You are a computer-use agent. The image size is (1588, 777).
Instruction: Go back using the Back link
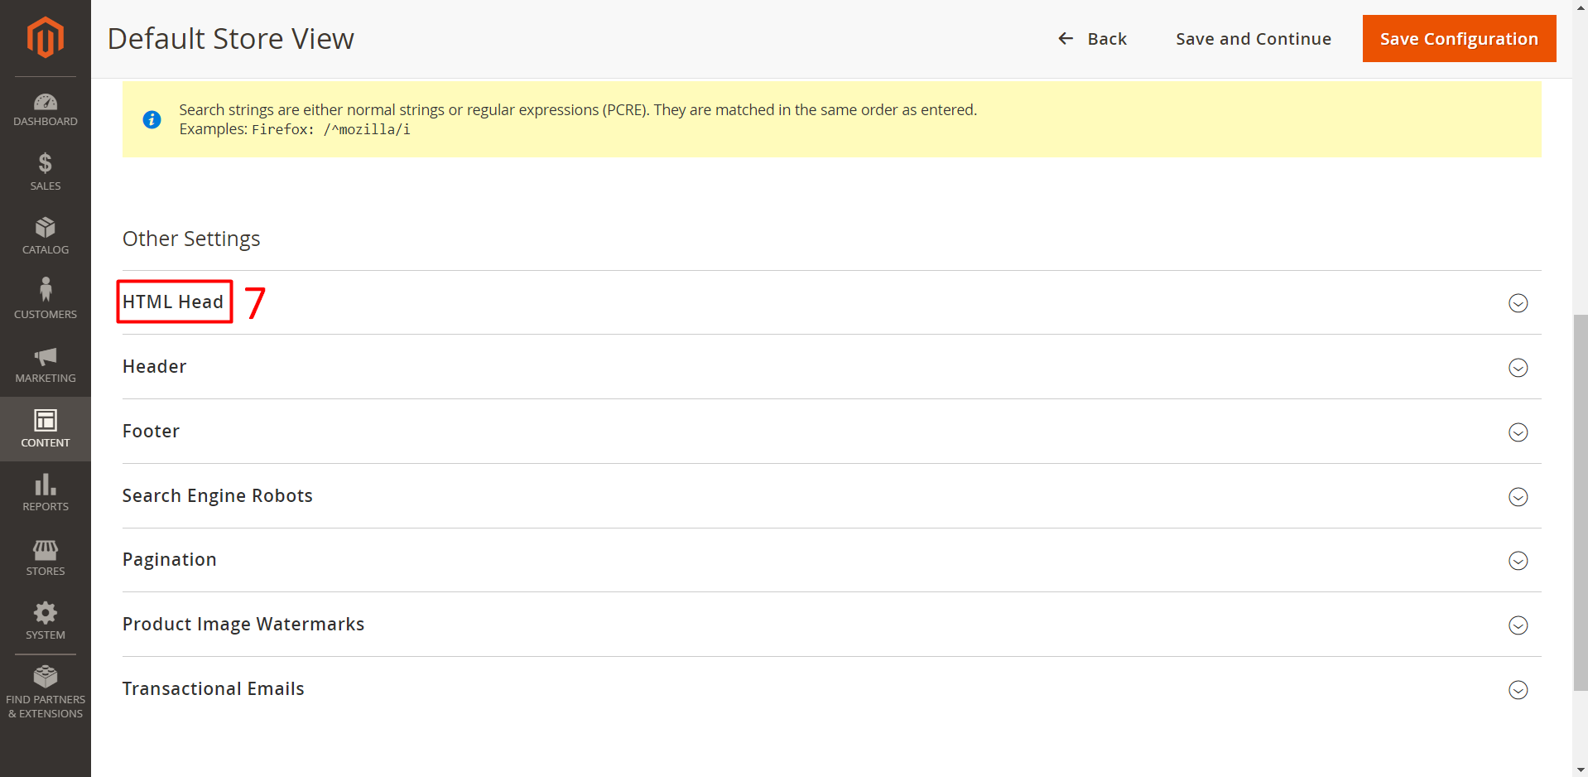pos(1092,39)
